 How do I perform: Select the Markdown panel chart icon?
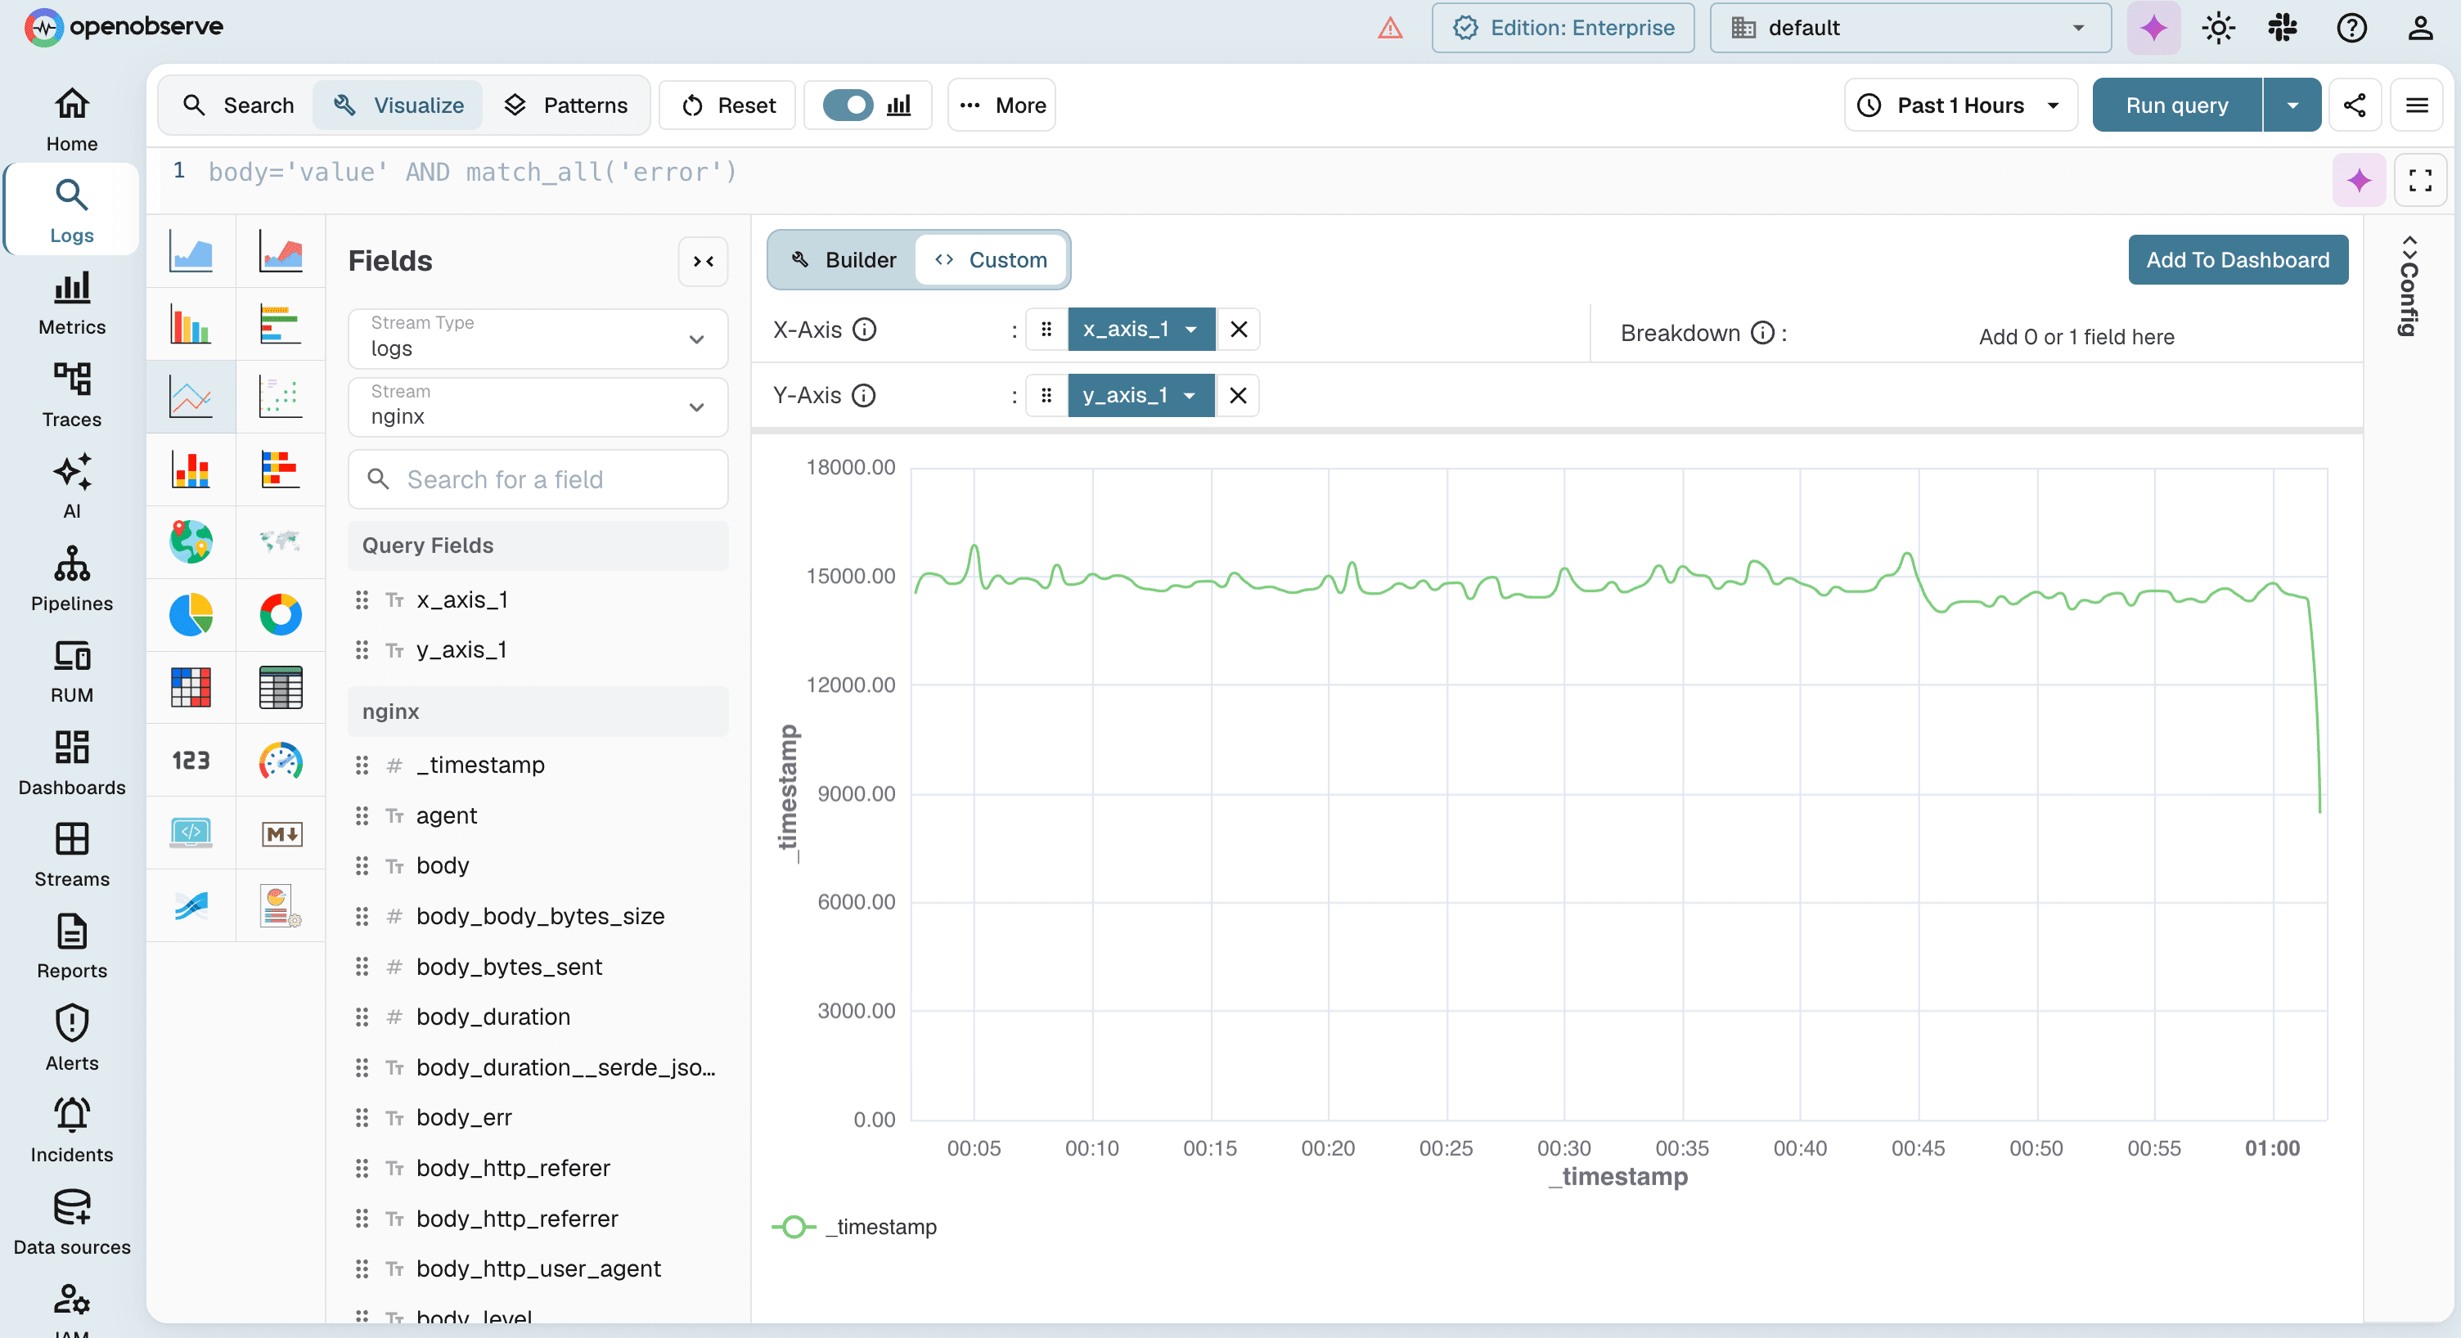(280, 833)
